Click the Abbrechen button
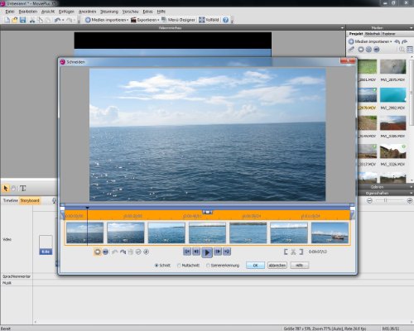This screenshot has width=414, height=331. click(277, 266)
